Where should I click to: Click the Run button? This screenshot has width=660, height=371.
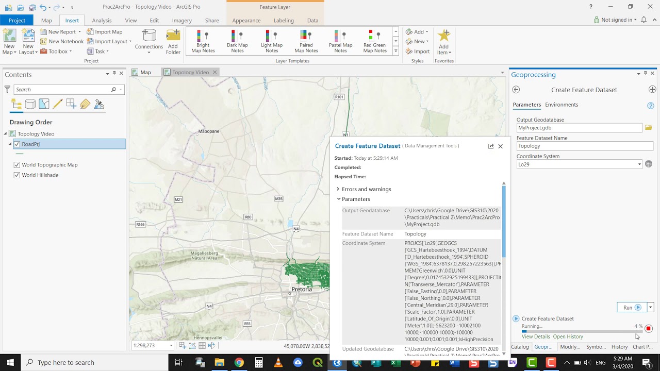point(632,308)
